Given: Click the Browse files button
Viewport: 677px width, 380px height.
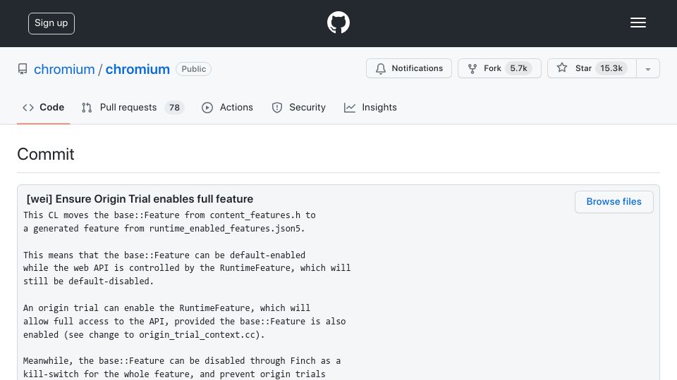Looking at the screenshot, I should click(x=614, y=202).
